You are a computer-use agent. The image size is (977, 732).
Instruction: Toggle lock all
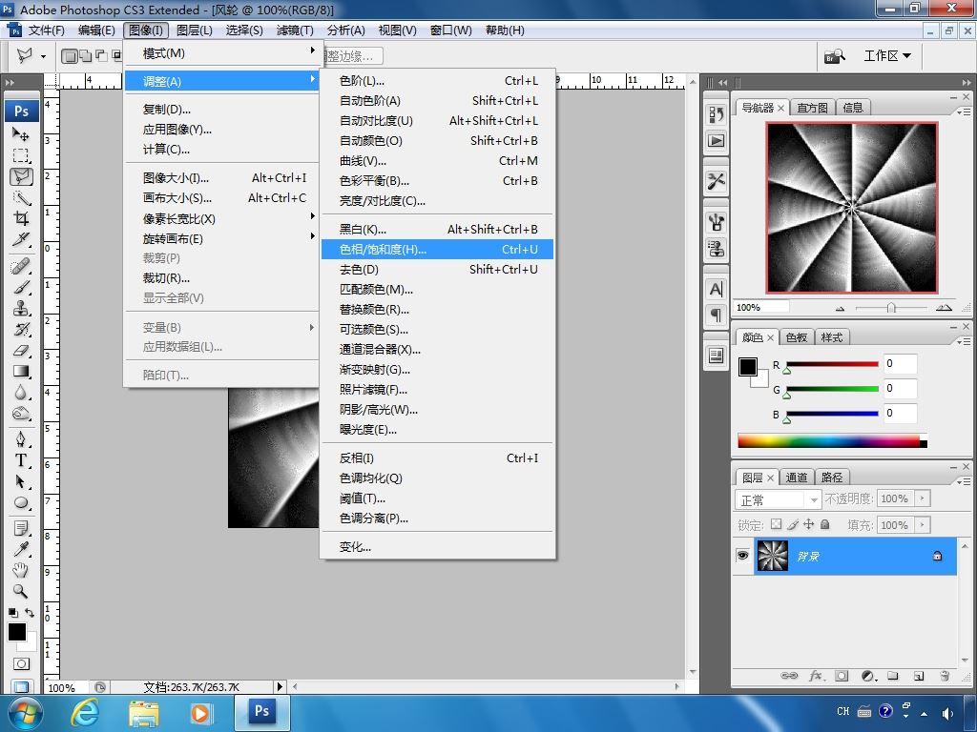[x=825, y=524]
